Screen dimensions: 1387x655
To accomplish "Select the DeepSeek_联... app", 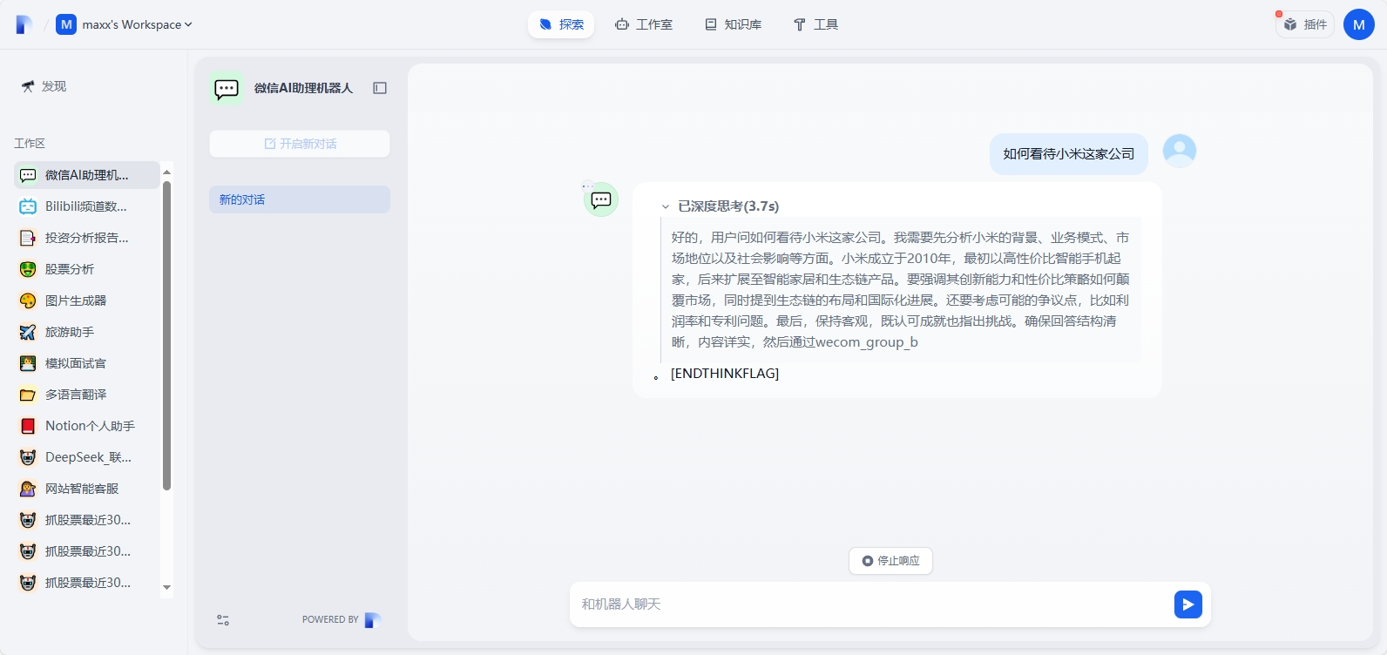I will [x=87, y=457].
